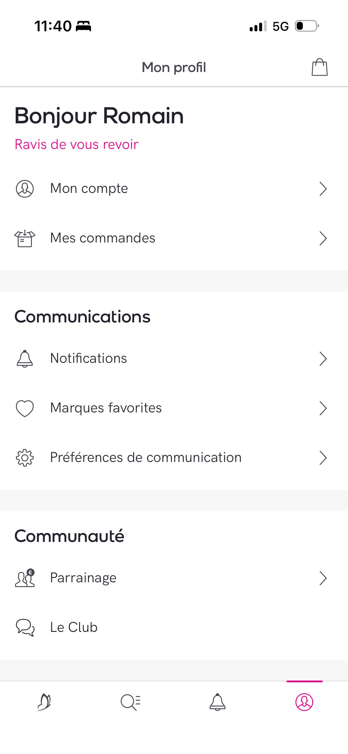Click the Parrainage chevron arrow
The height and width of the screenshot is (754, 348).
pos(323,578)
